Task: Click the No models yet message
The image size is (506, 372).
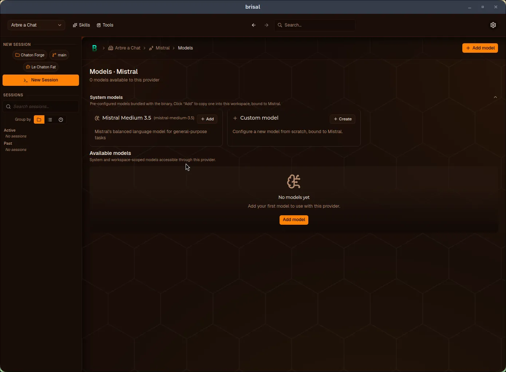Action: pos(294,197)
